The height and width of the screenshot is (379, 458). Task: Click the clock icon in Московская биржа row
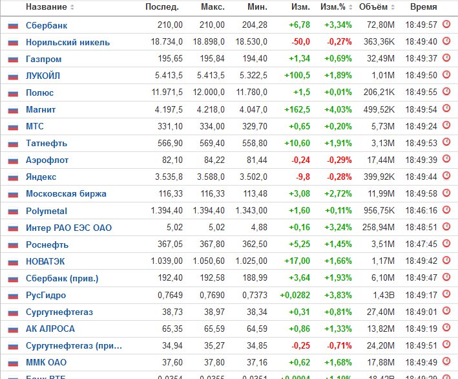446,193
